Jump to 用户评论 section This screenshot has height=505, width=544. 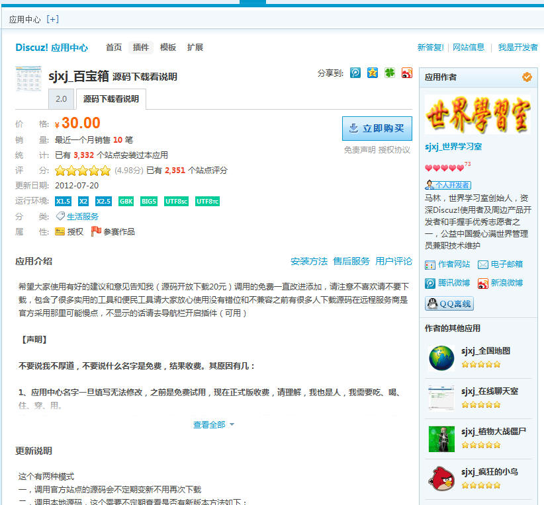tap(394, 261)
